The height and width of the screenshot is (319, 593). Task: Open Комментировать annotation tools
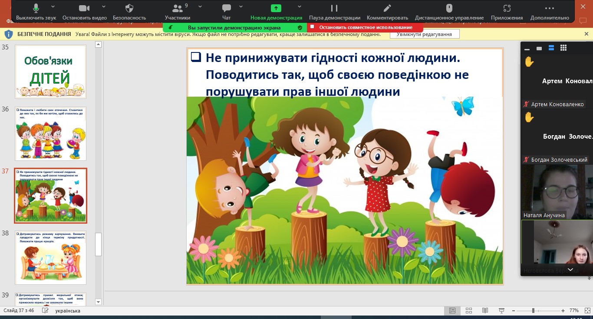coord(387,12)
